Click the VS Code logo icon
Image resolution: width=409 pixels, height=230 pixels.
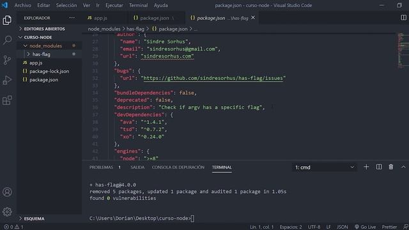click(x=4, y=5)
